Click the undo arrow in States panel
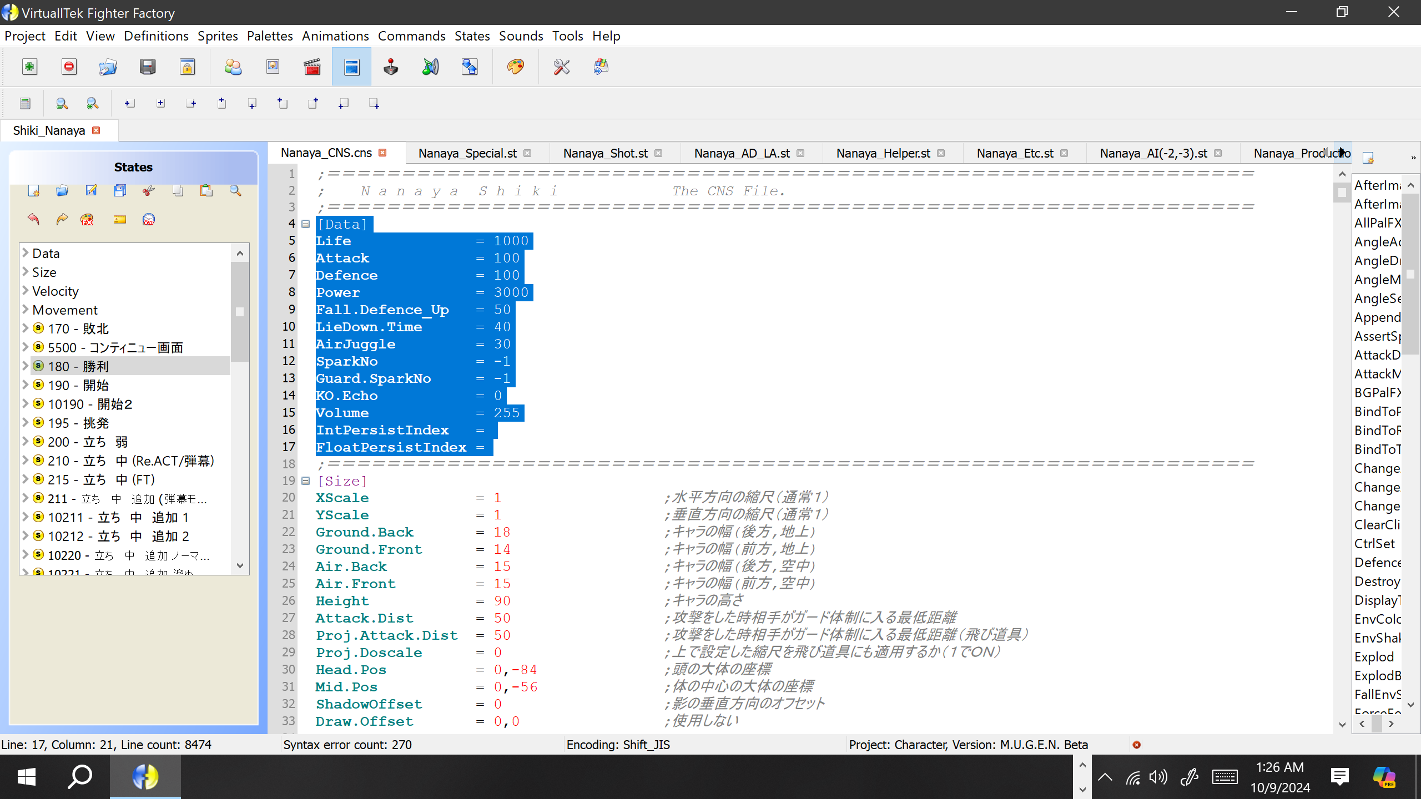The height and width of the screenshot is (799, 1421). [x=33, y=219]
